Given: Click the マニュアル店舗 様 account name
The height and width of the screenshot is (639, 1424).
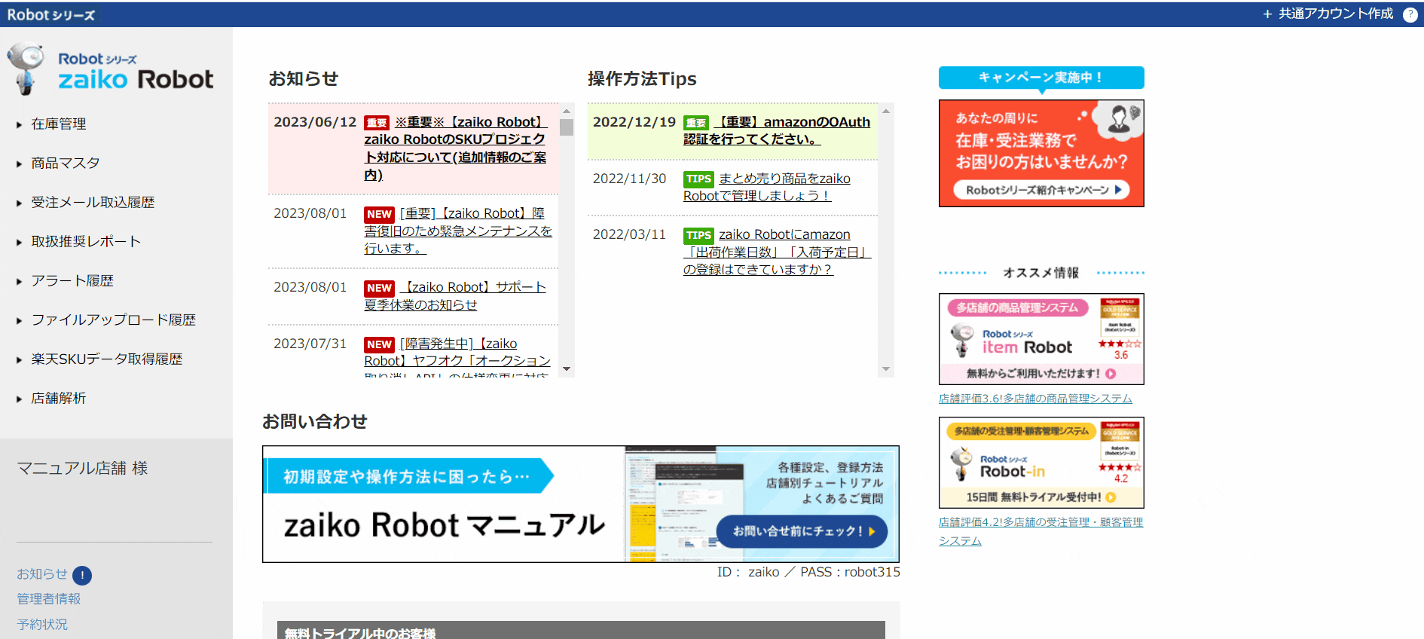Looking at the screenshot, I should (x=82, y=468).
